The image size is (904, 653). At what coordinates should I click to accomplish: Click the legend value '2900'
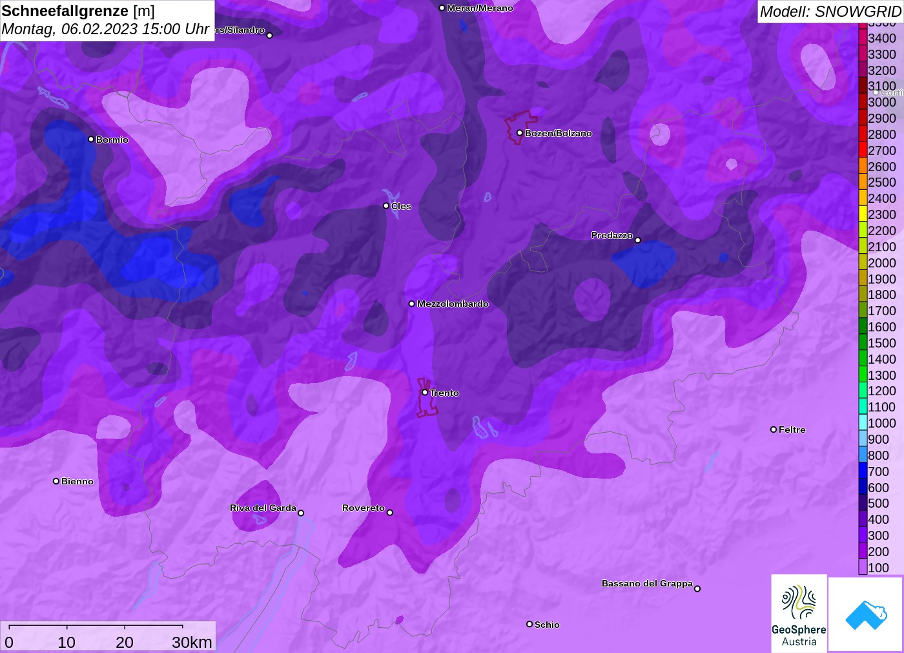point(882,118)
